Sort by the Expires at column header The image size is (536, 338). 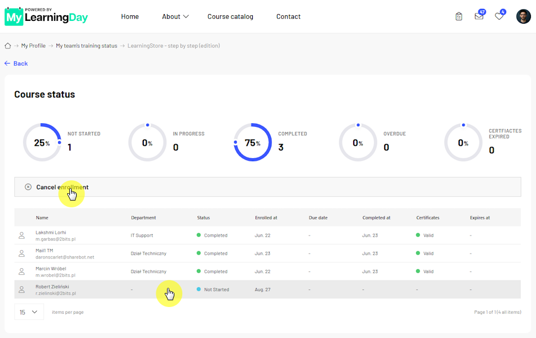pos(480,218)
